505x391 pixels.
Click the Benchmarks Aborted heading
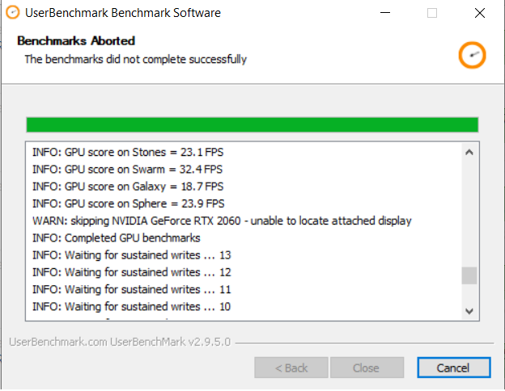coord(76,41)
